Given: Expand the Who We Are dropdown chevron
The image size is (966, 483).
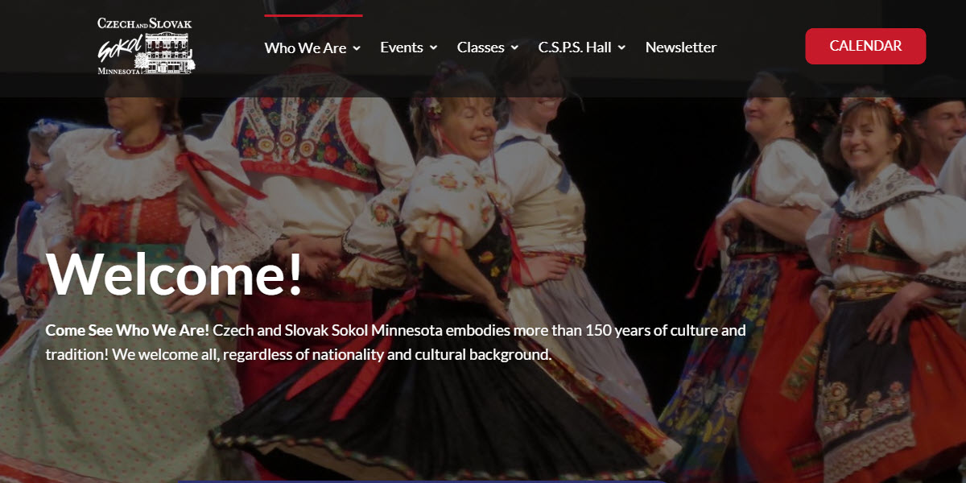Looking at the screenshot, I should tap(357, 48).
